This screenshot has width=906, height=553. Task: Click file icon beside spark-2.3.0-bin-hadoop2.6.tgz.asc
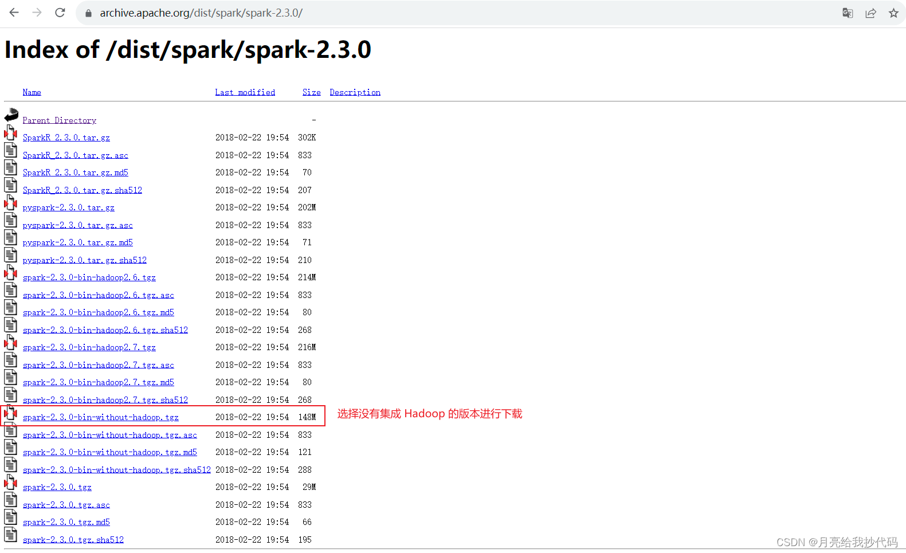tap(11, 291)
